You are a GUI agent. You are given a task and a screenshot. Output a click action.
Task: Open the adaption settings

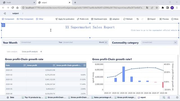114,19
